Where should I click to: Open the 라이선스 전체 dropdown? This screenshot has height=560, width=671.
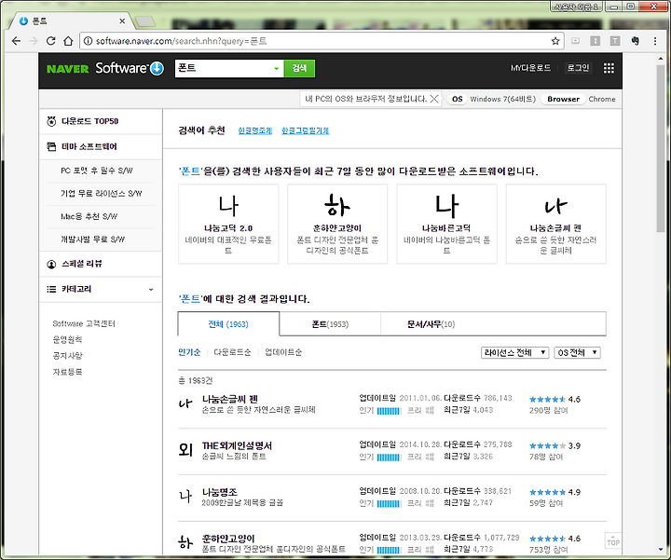click(514, 352)
